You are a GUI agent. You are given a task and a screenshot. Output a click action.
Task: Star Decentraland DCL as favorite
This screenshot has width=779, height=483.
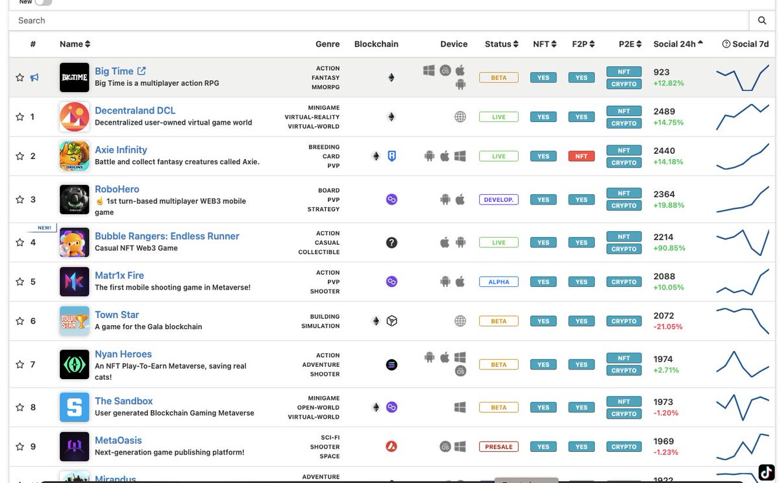[x=19, y=117]
